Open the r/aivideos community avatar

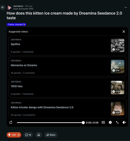(x=10, y=8)
